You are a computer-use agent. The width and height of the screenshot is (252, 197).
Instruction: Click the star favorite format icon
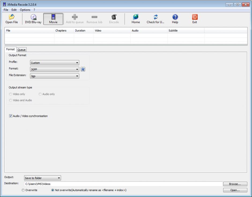[83, 69]
